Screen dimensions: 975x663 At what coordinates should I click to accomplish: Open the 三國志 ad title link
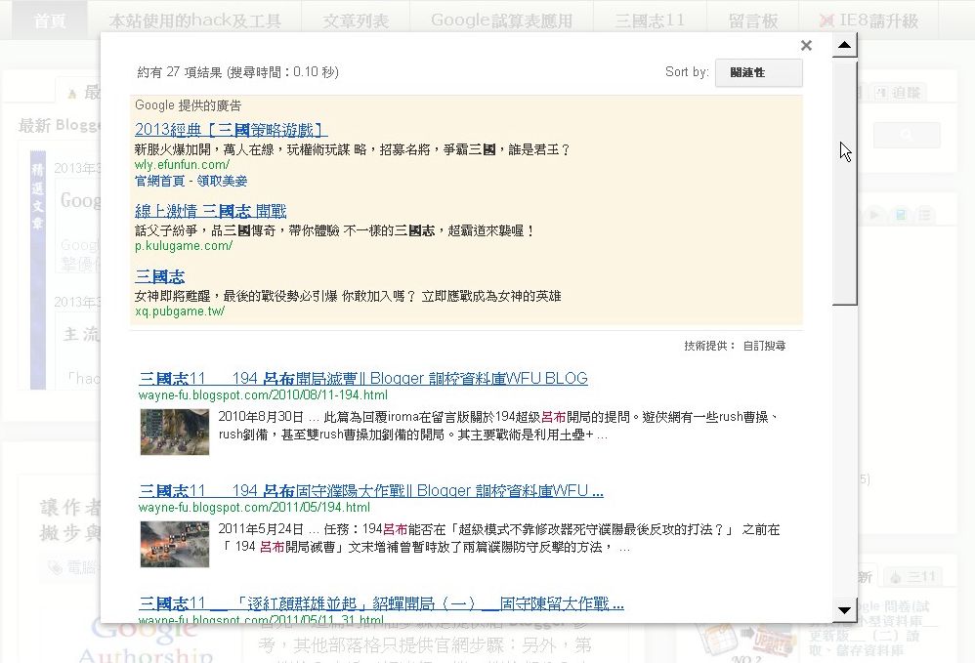click(160, 276)
